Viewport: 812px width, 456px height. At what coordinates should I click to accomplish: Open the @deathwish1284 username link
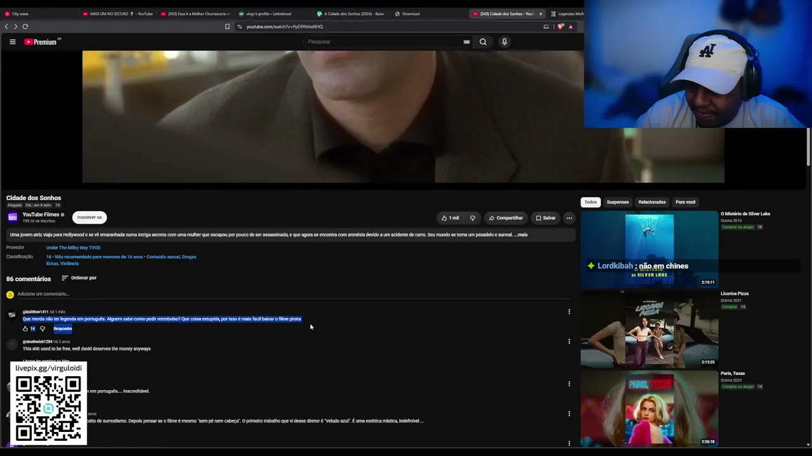(37, 341)
